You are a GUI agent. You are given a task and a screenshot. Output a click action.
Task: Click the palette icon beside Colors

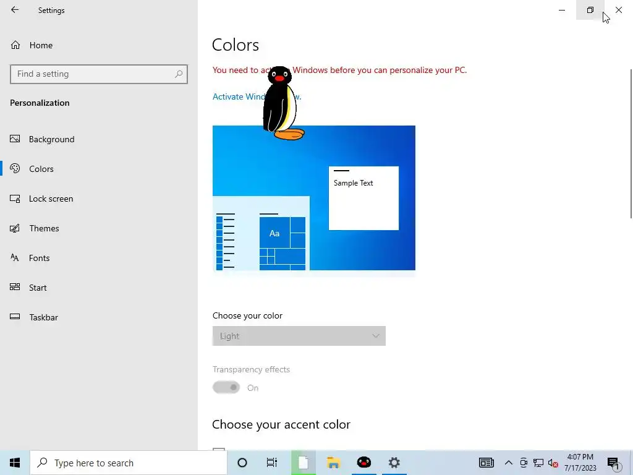click(15, 168)
